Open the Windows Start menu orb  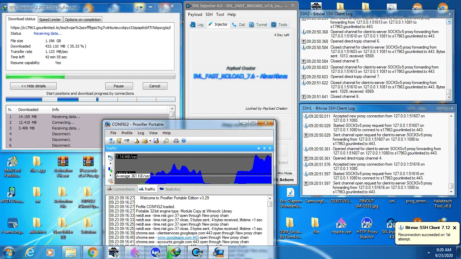pyautogui.click(x=9, y=252)
